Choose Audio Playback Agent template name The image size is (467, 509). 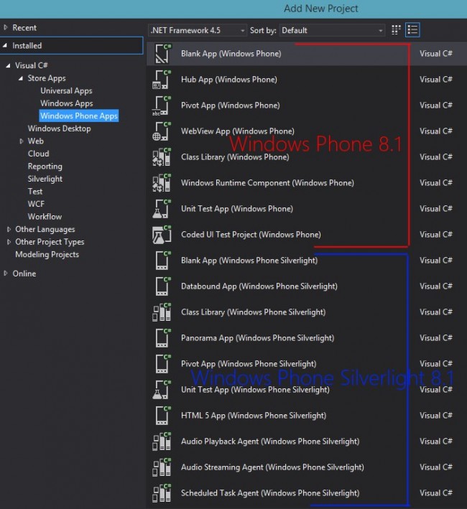point(270,441)
